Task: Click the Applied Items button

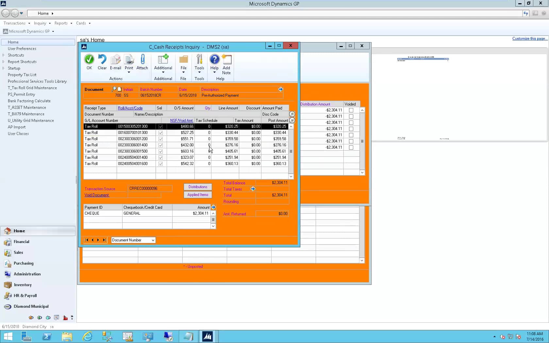Action: coord(198,195)
